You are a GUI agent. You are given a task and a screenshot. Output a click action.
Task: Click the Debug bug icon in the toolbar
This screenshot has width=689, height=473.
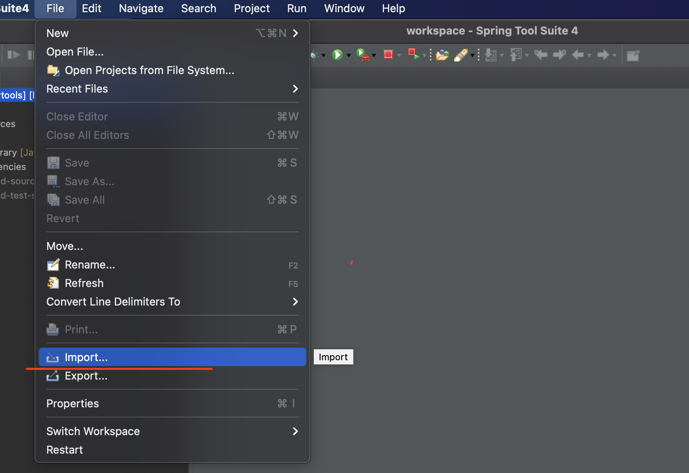(x=314, y=55)
